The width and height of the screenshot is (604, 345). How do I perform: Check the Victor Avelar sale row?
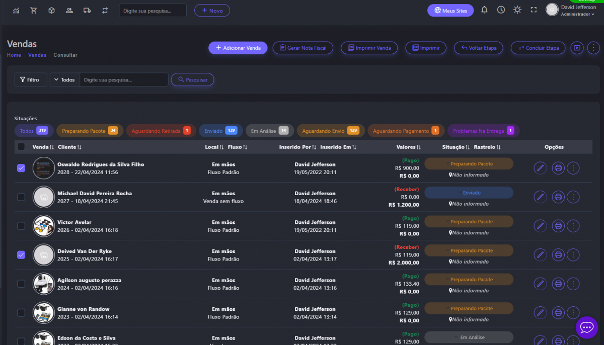click(x=21, y=226)
